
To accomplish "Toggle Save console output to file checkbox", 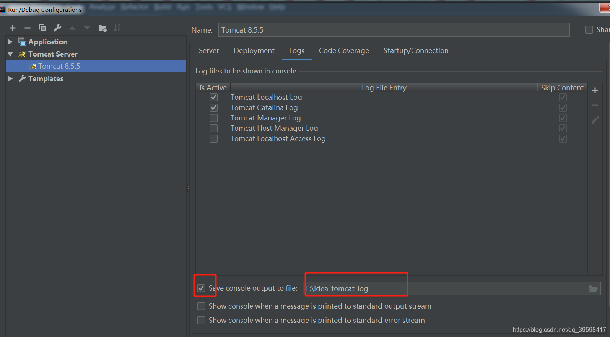I will tap(201, 288).
